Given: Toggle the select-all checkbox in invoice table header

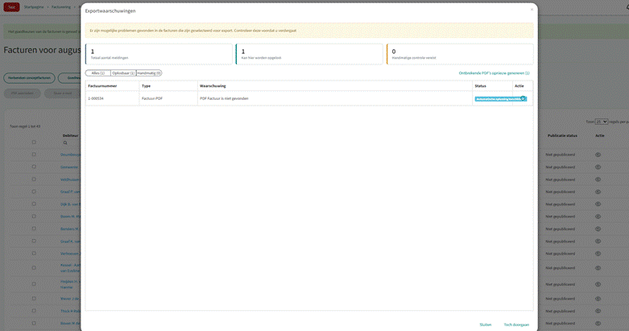Looking at the screenshot, I should (x=34, y=142).
